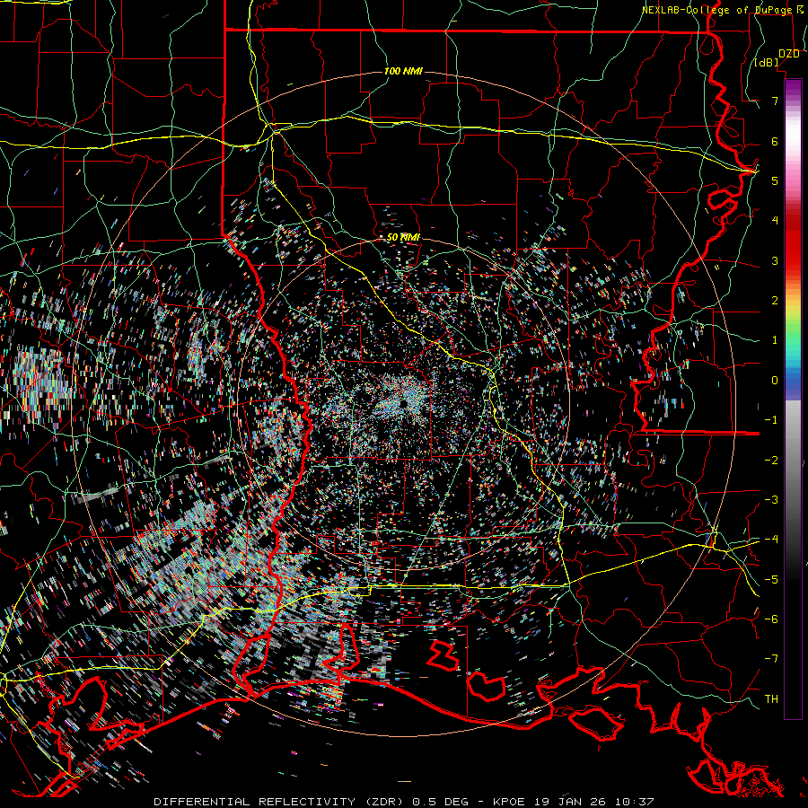Click the -7 value on the ZDR scale
The image size is (808, 808).
pyautogui.click(x=771, y=659)
